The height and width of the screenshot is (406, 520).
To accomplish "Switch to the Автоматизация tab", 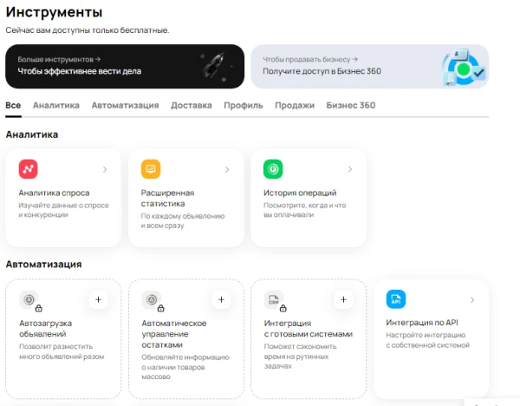I will pos(125,106).
